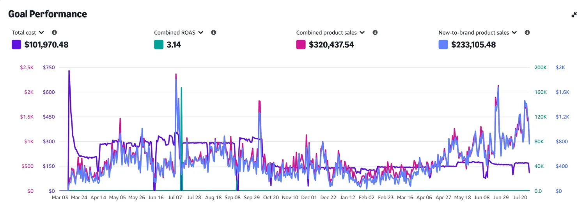585x209 pixels.
Task: Click the $150 left axis label
Action: click(49, 166)
